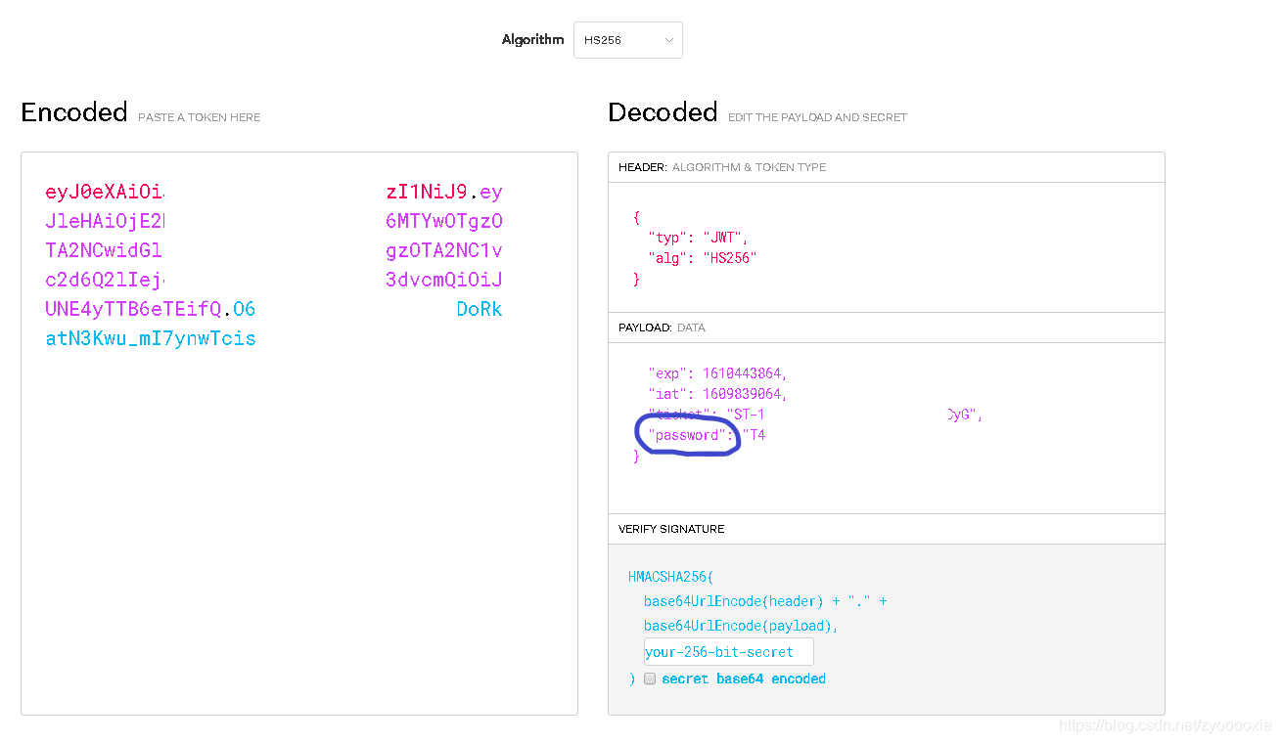Screen dimensions: 1281x743
Task: Click the PAYLOAD: DATA section title
Action: (x=662, y=328)
